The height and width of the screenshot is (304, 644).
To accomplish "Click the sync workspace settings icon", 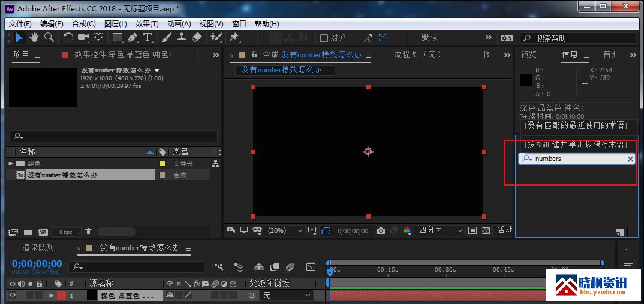I will point(507,38).
